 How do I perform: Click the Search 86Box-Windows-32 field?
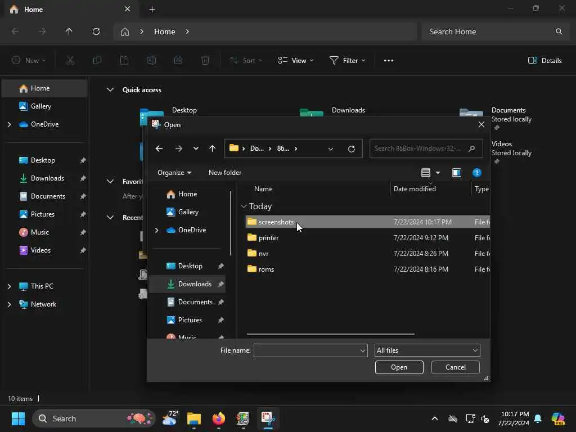pos(426,148)
